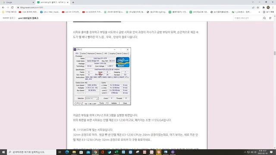Open Excel from the taskbar
276x155 pixels.
(116, 152)
